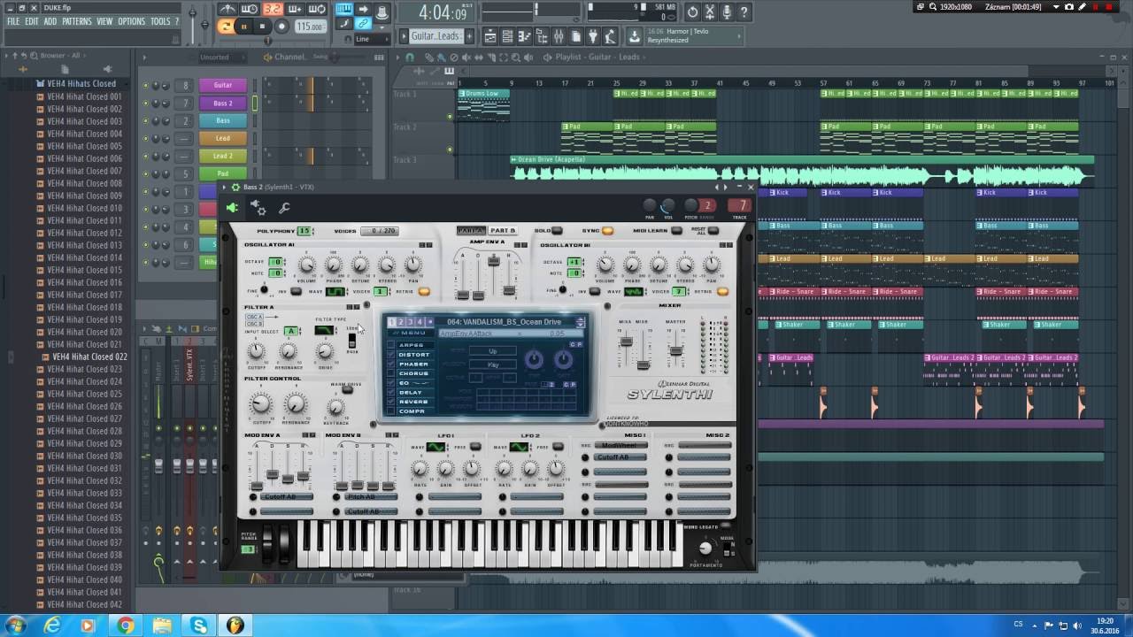Viewport: 1133px width, 637px height.
Task: Open Misc 1 ModWheel source dropdown
Action: (620, 445)
